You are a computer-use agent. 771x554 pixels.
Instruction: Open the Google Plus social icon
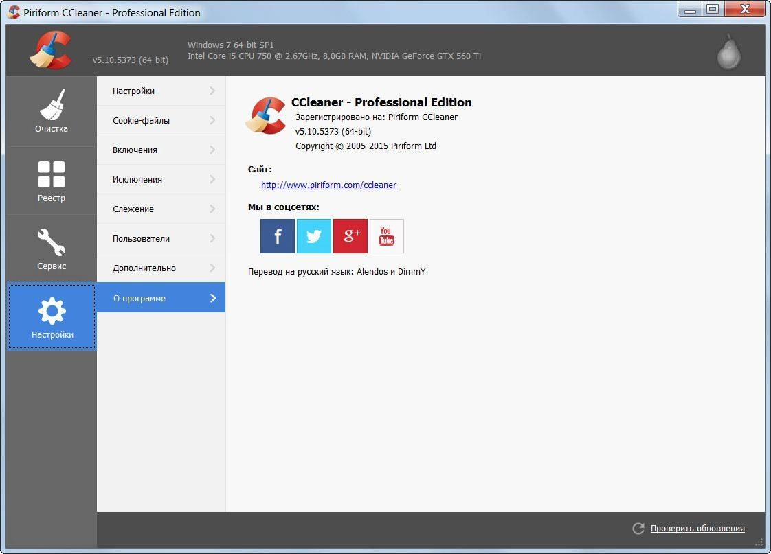click(x=350, y=236)
